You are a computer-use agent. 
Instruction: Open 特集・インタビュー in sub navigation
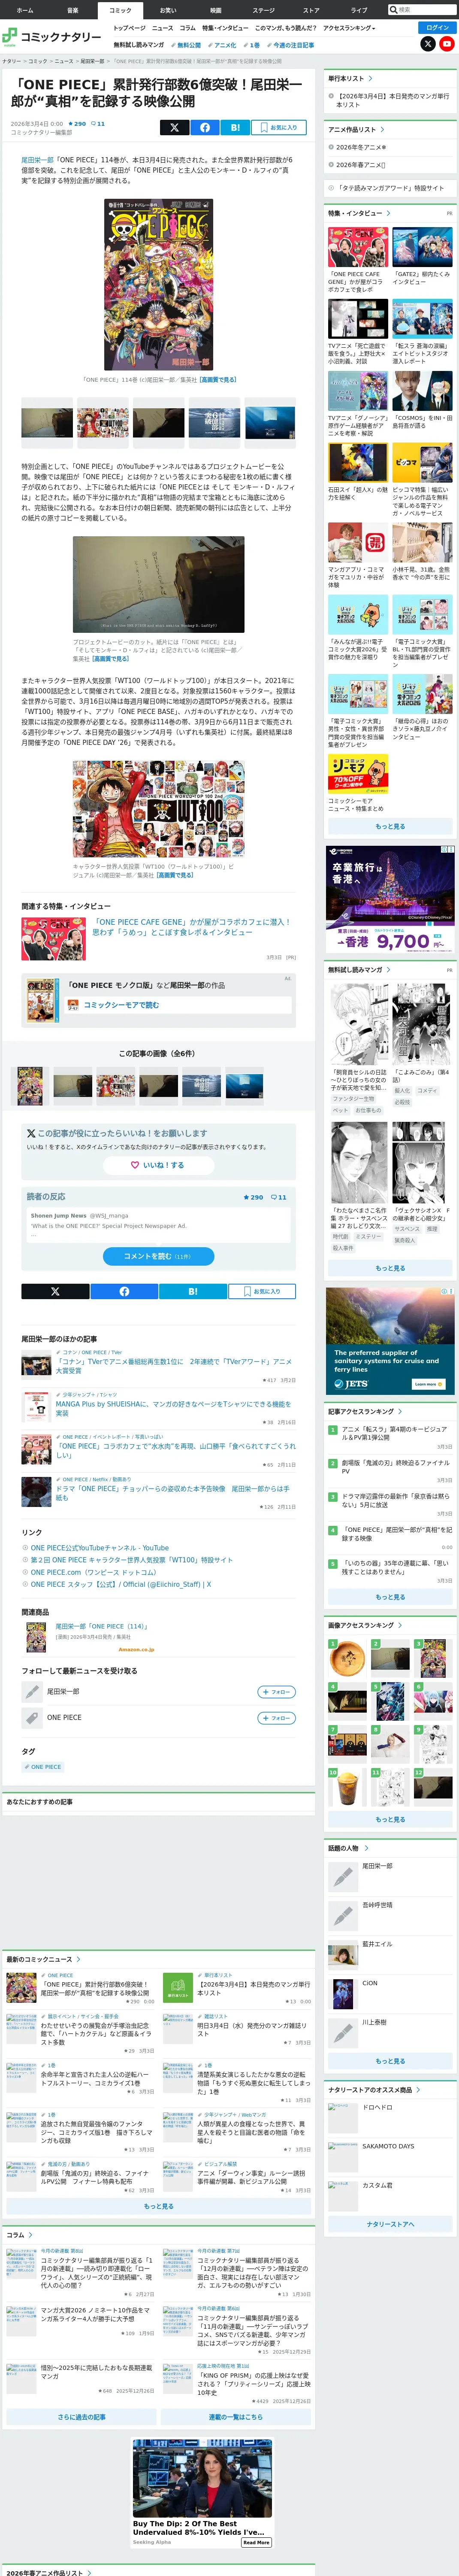tap(225, 28)
